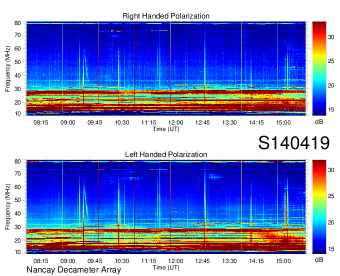Screen dimensions: 340x276
Task: Click 11:15 time tick on Left Handed plot
Action: pos(149,261)
